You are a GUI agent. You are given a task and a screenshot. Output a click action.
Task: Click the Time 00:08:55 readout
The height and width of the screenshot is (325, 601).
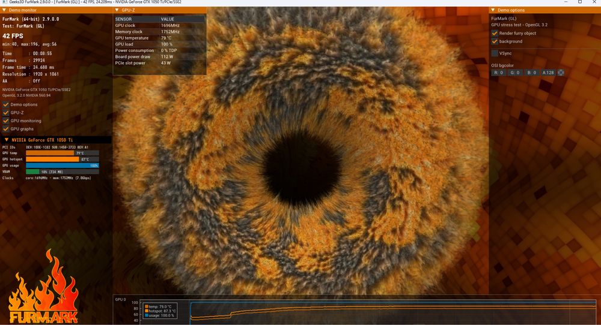coord(27,53)
